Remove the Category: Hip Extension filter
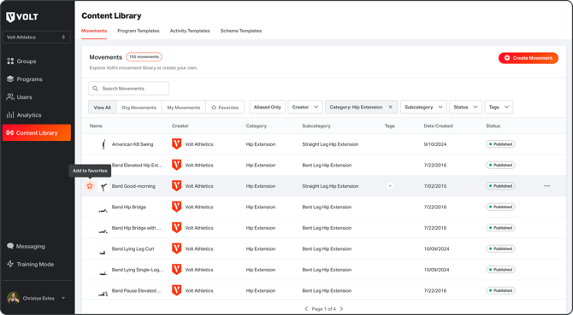Viewport: 573px width, 315px height. [390, 108]
